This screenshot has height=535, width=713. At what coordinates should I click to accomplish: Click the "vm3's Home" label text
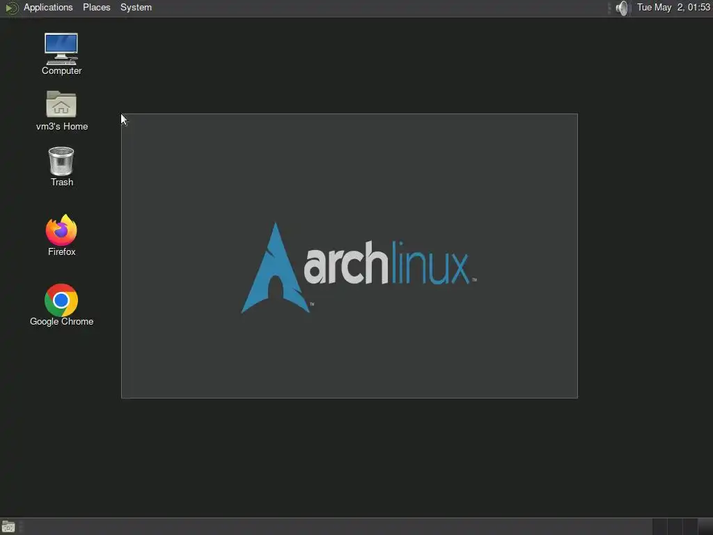pyautogui.click(x=62, y=127)
